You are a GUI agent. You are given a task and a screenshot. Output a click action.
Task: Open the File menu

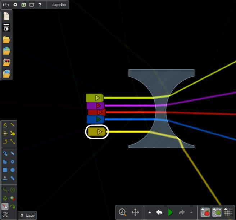coord(6,5)
